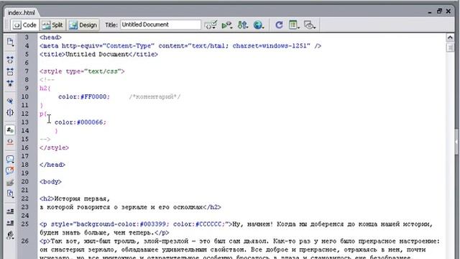The image size is (460, 259).
Task: Select the index.html document tab
Action: coord(21,13)
